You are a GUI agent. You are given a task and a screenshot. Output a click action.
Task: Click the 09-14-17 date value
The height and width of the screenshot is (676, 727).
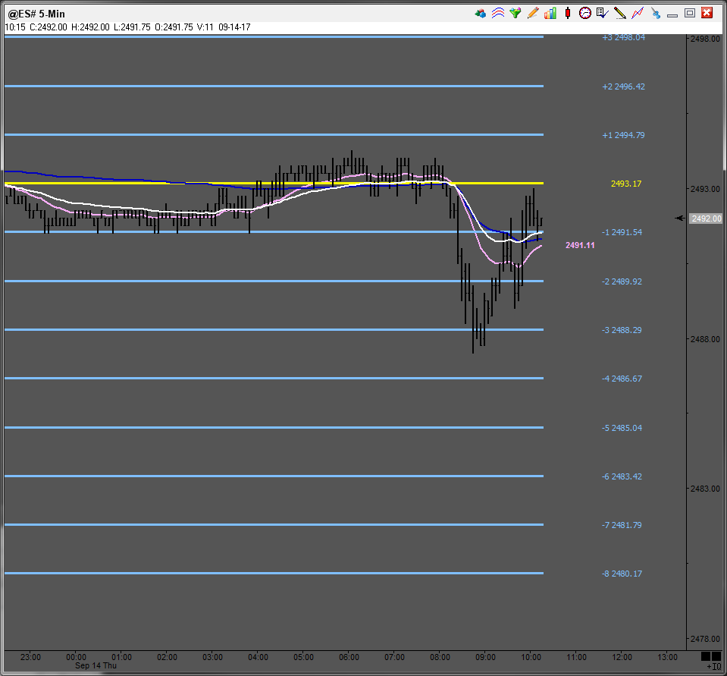pos(234,27)
